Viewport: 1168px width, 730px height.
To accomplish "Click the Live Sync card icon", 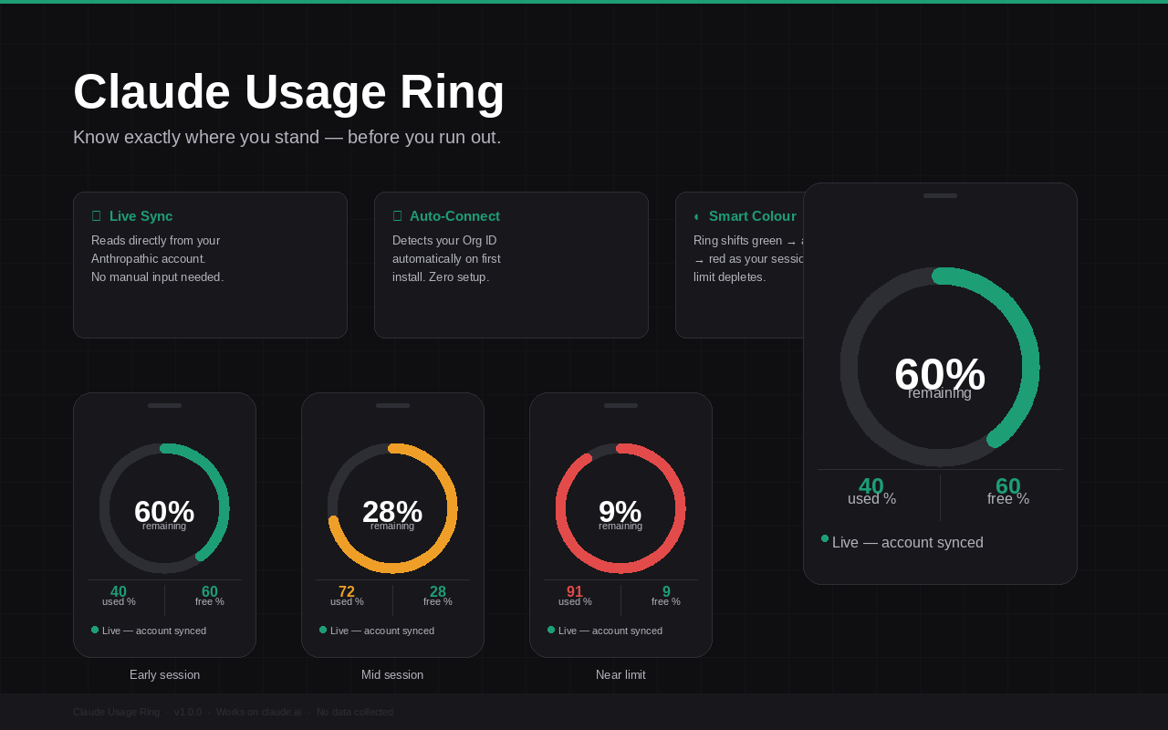I will coord(96,216).
